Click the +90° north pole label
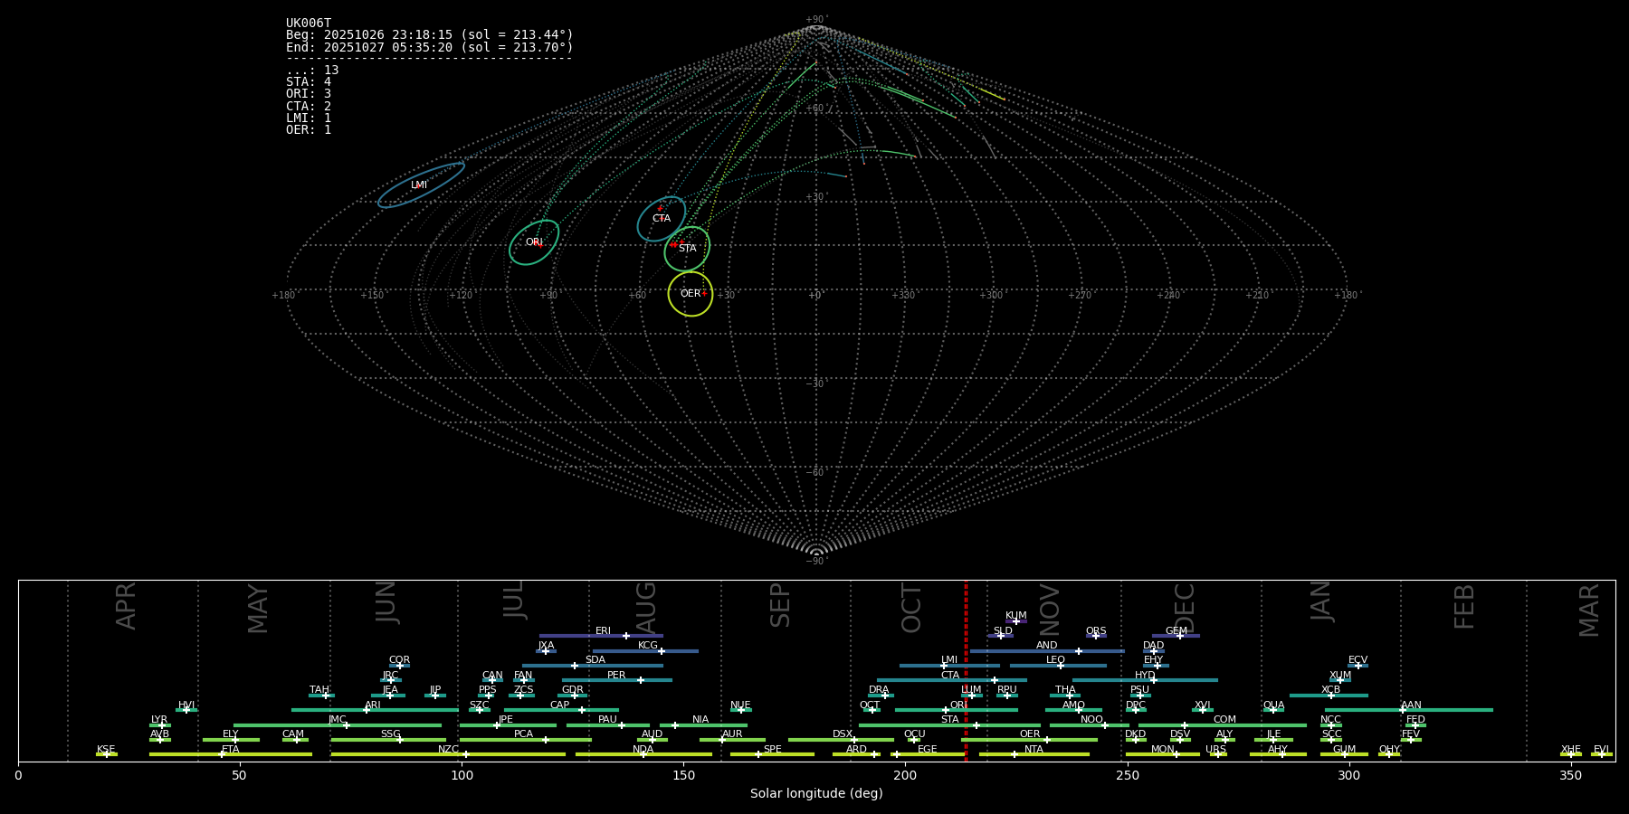The height and width of the screenshot is (814, 1629). pos(816,19)
